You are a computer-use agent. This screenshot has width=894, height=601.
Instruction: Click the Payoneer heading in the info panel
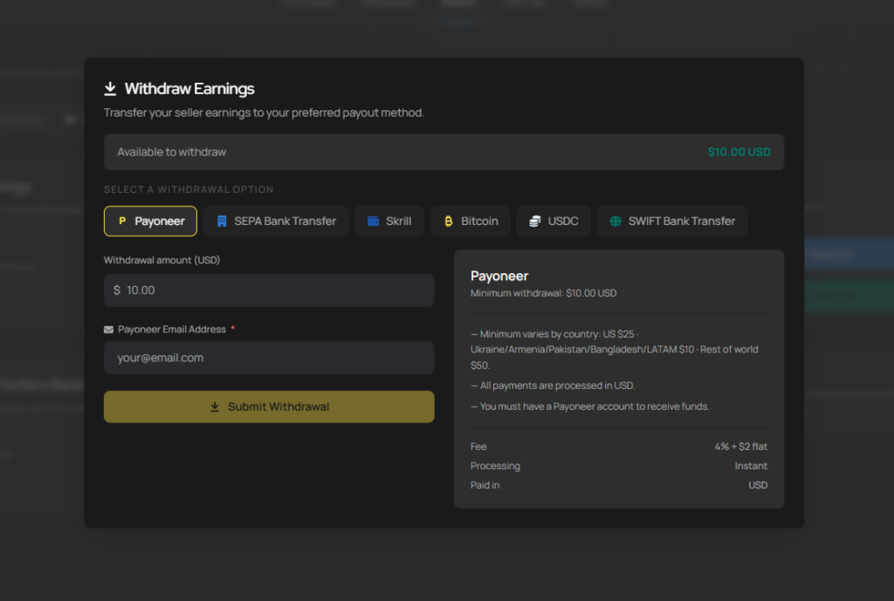pos(499,276)
